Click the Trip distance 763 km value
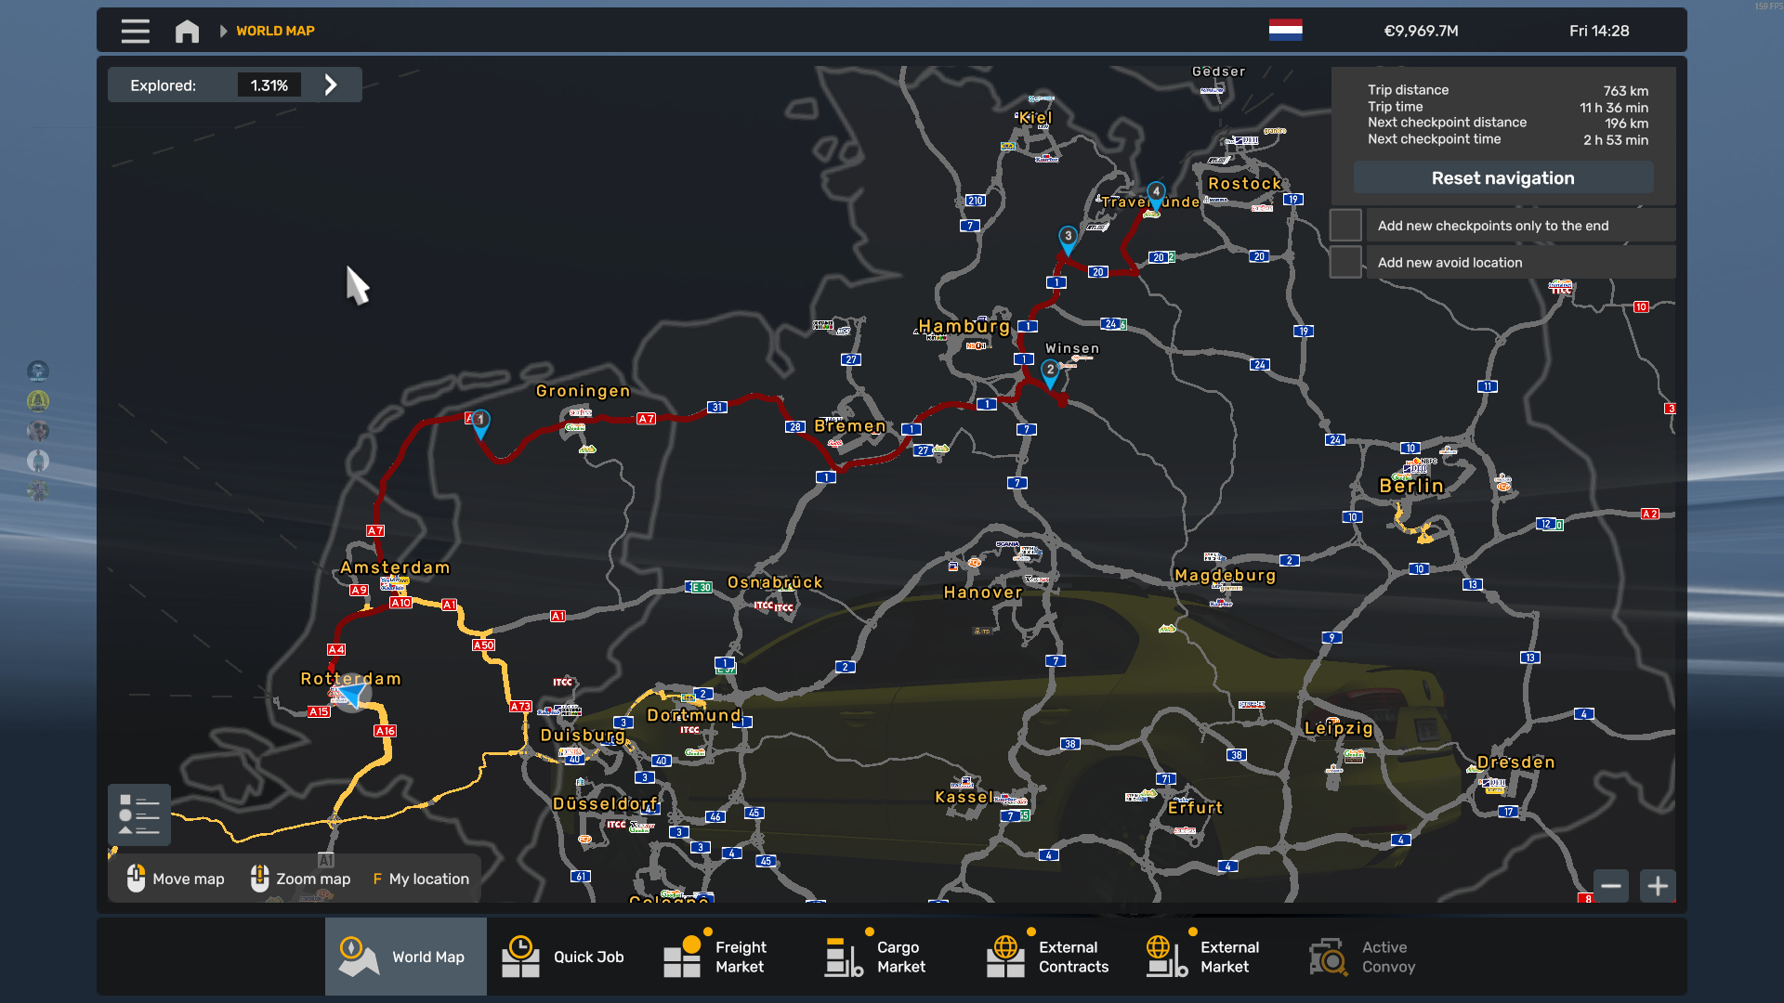 pos(1625,91)
